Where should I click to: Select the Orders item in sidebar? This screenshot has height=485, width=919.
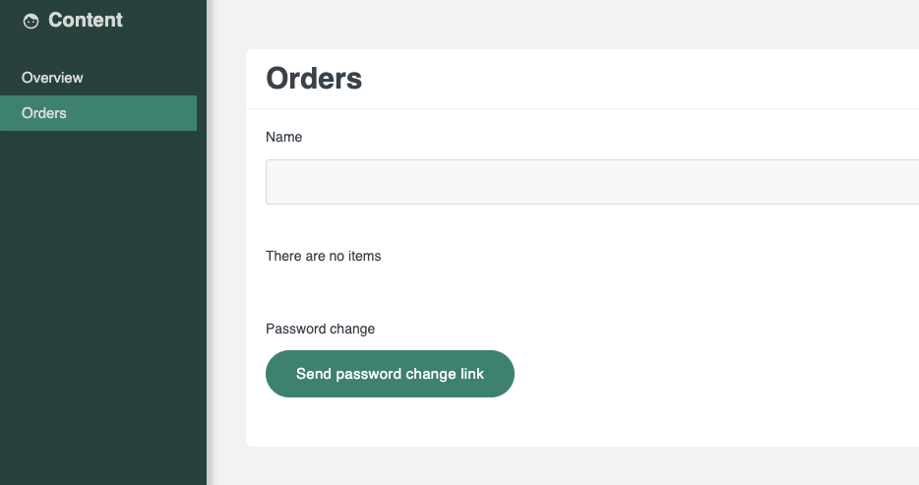(x=98, y=113)
